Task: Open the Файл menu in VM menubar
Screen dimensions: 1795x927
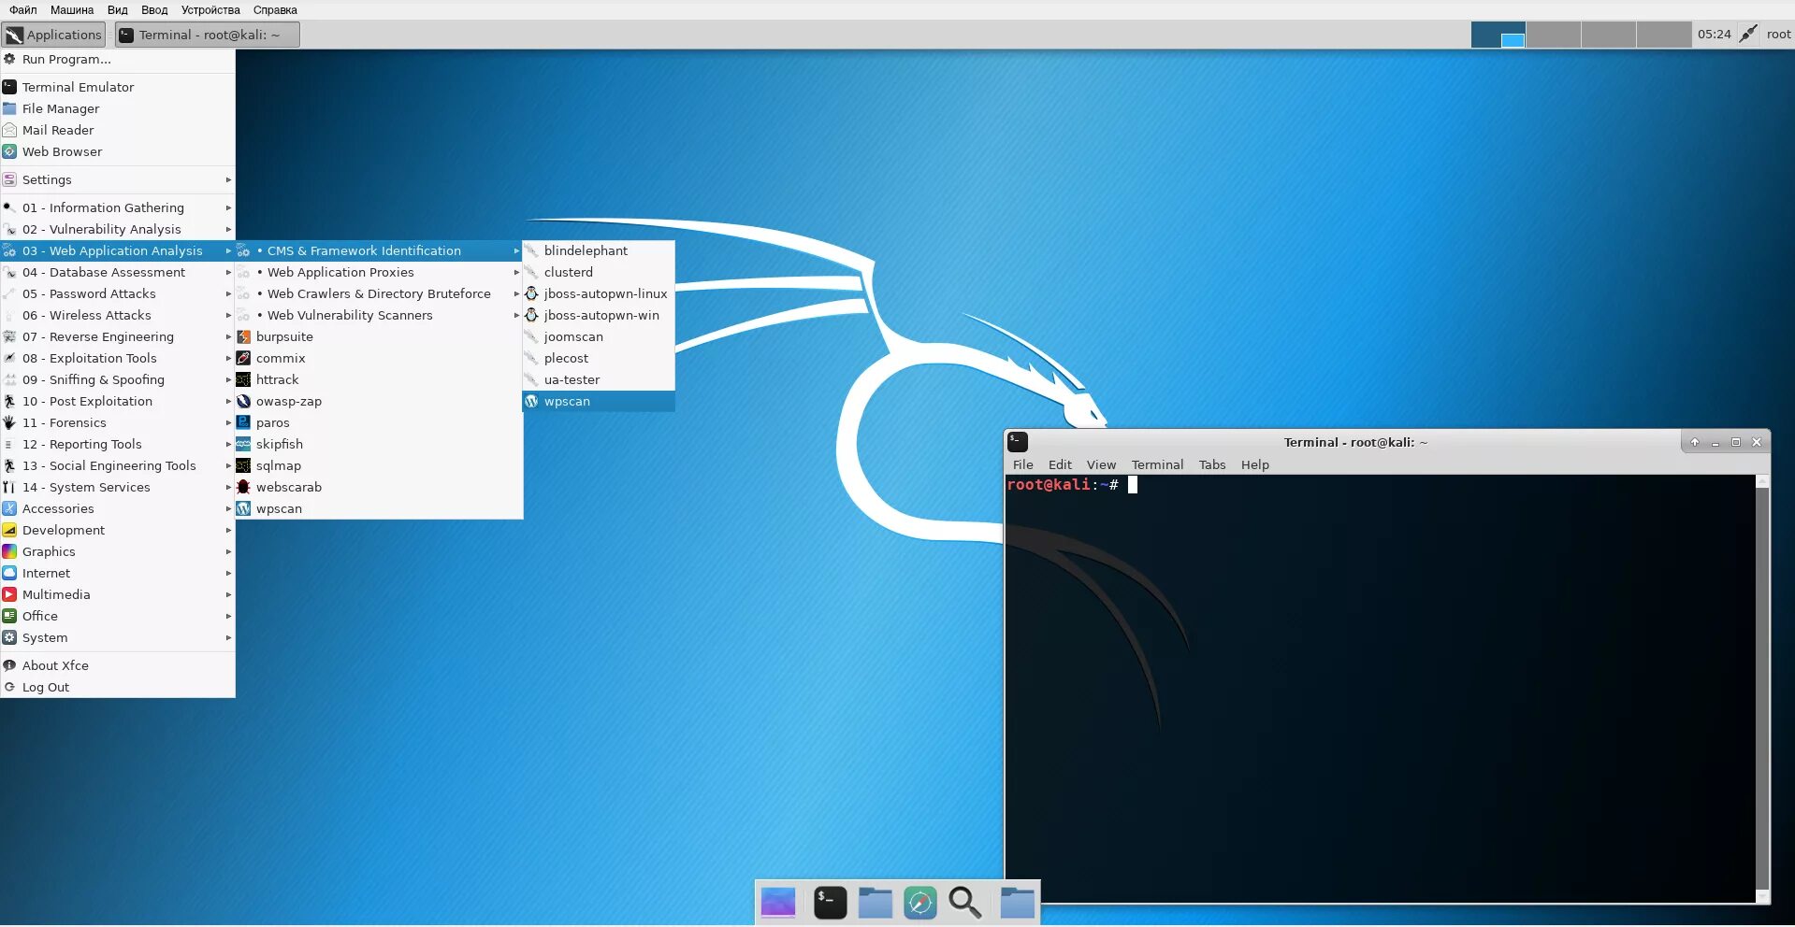Action: pyautogui.click(x=23, y=10)
